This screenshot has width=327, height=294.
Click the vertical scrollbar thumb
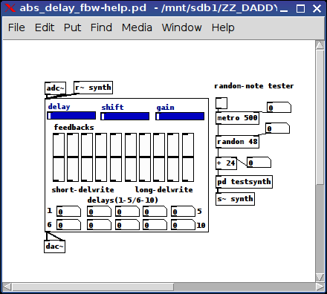(320, 117)
